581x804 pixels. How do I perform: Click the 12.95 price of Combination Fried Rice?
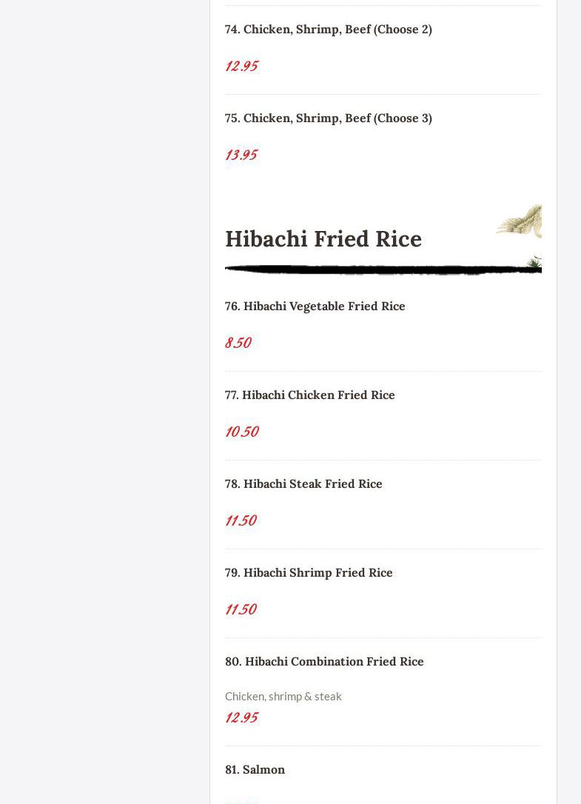pyautogui.click(x=241, y=717)
